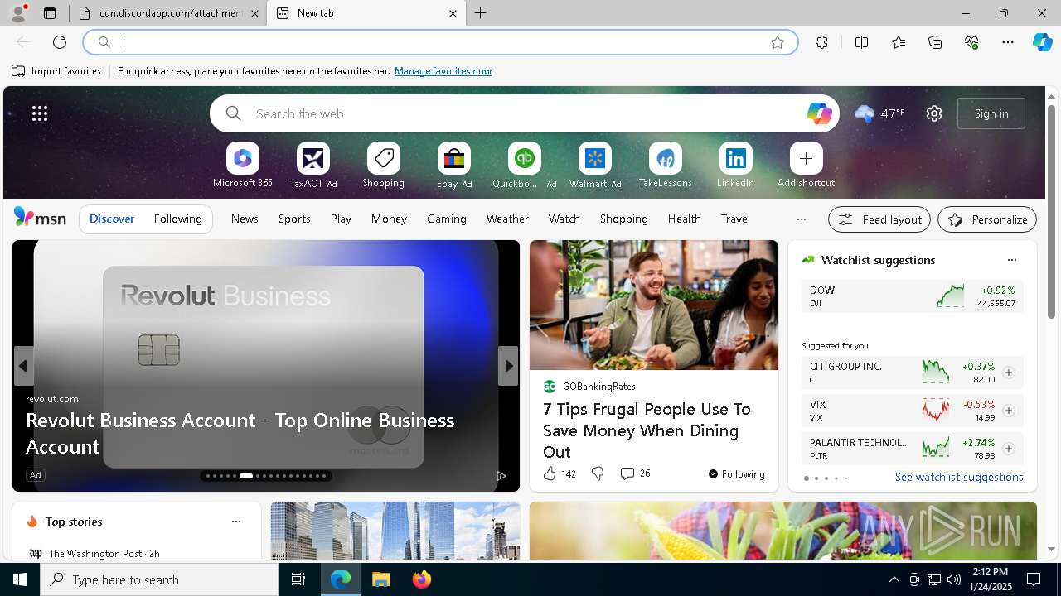Open Browser essentials icon
This screenshot has width=1061, height=596.
click(971, 42)
